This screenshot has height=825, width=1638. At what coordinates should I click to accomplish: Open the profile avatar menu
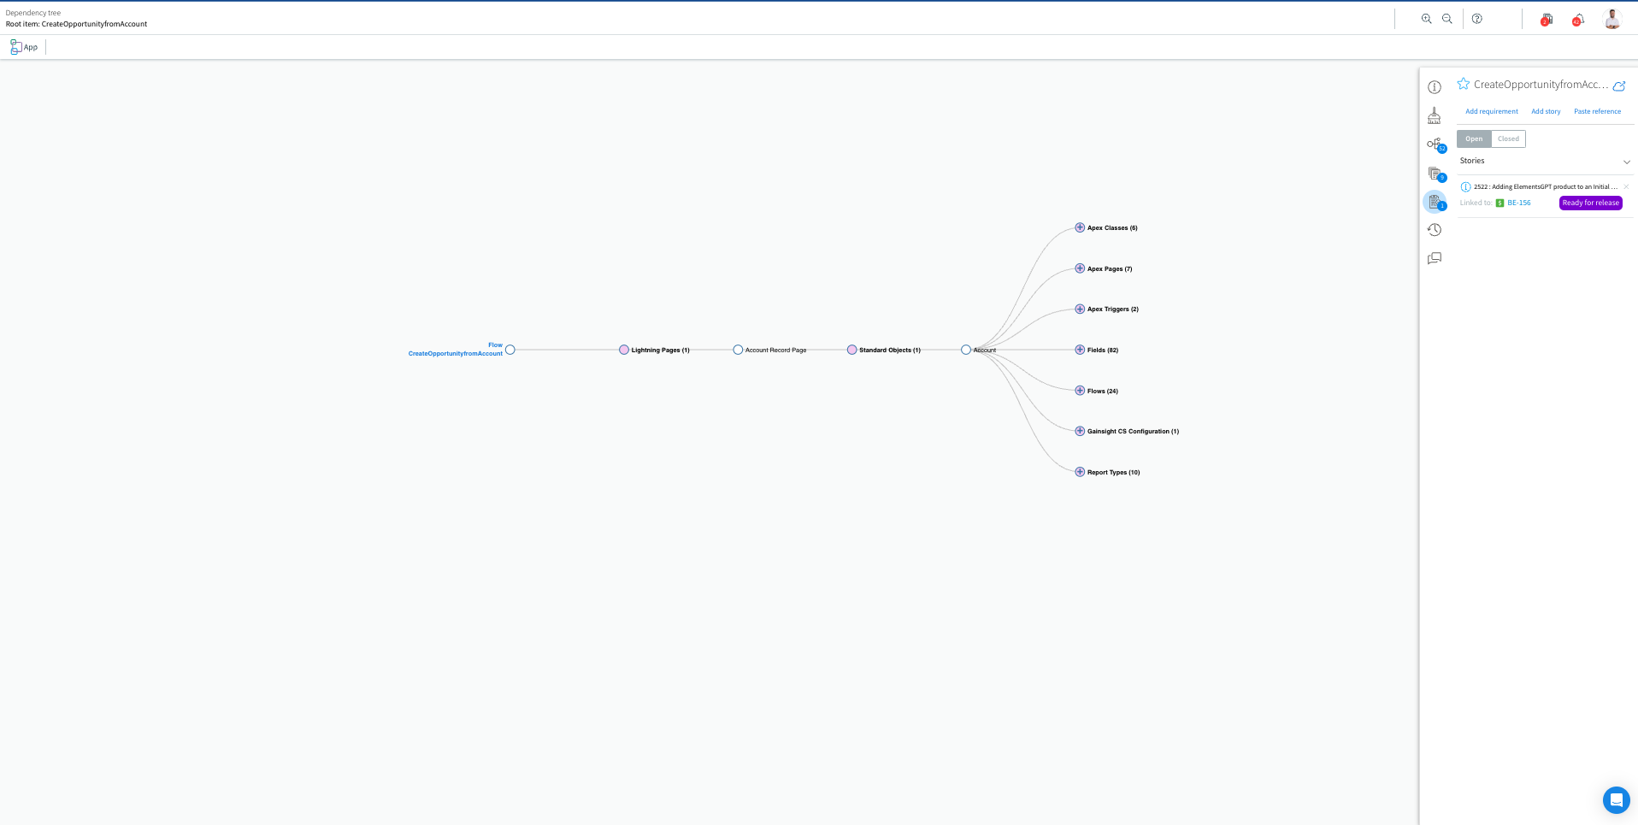[x=1612, y=18]
